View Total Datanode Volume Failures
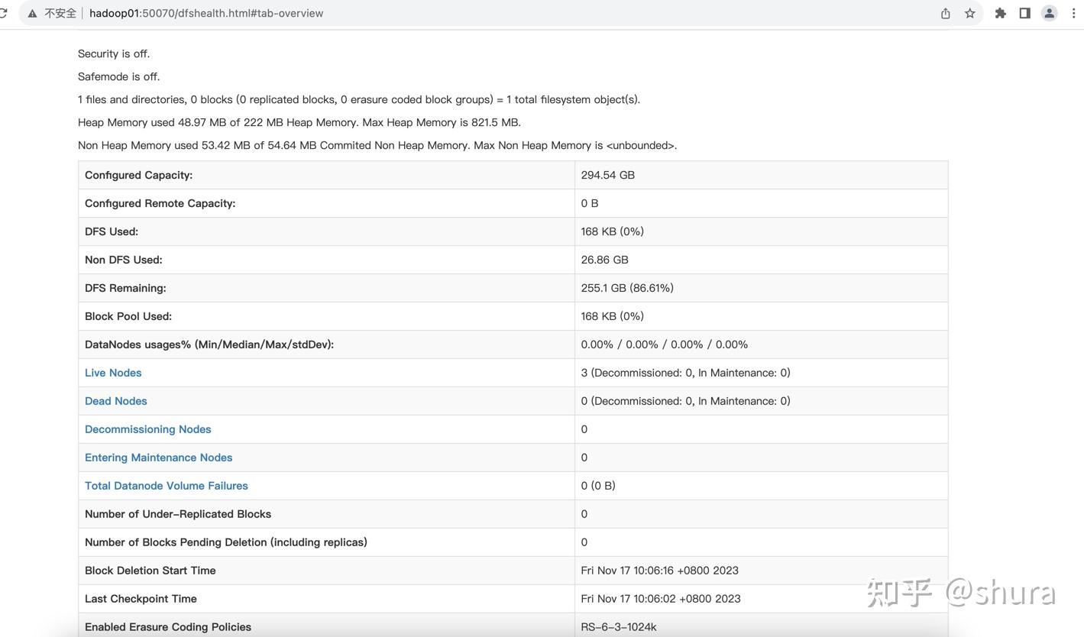Image resolution: width=1084 pixels, height=637 pixels. pyautogui.click(x=167, y=486)
